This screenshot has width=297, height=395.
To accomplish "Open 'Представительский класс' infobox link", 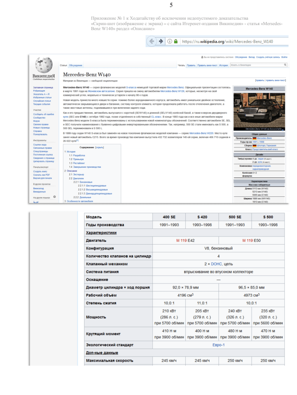I will point(265,149).
